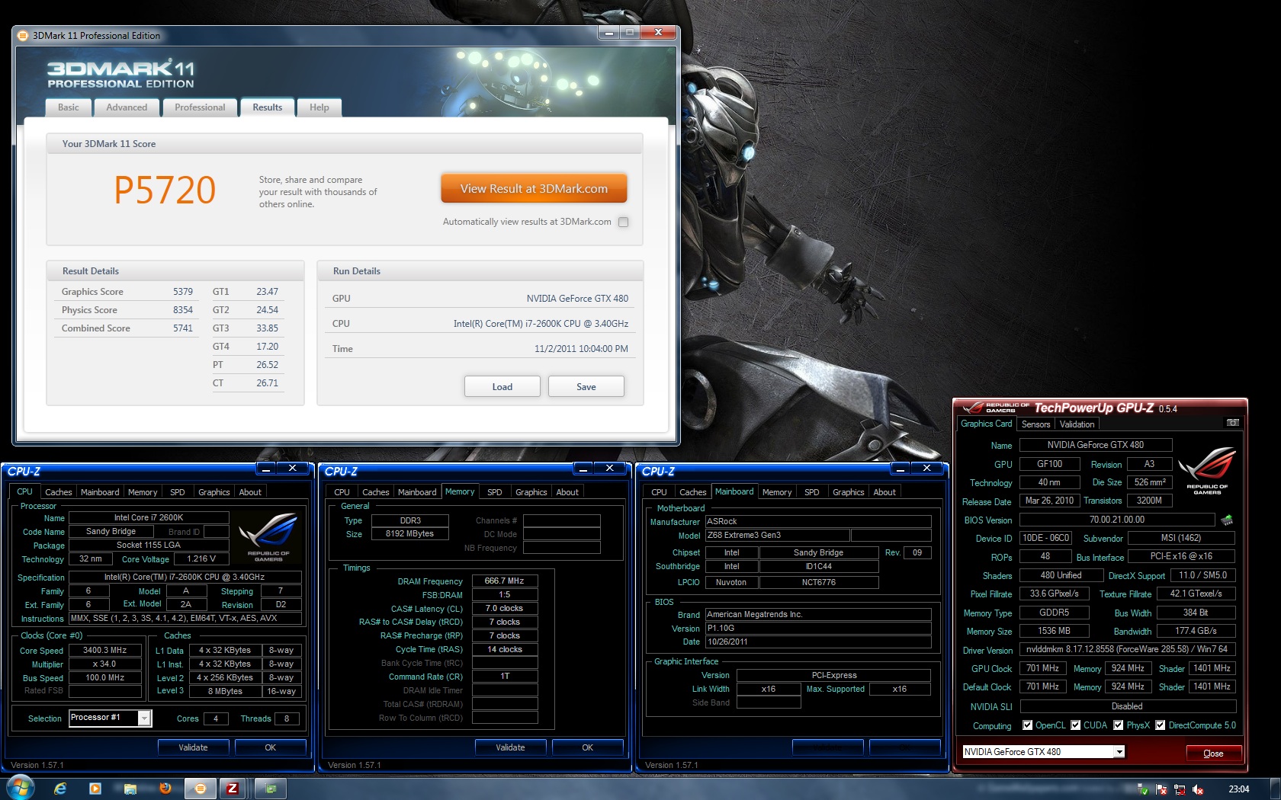Screen dimensions: 1281x800
Task: Click the 3DMark 11 title bar icon
Action: [x=23, y=35]
